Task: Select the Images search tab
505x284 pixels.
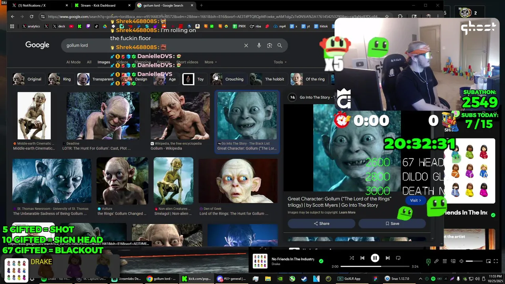Action: (104, 62)
